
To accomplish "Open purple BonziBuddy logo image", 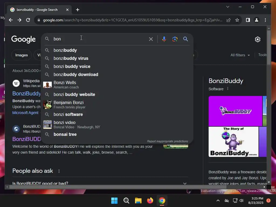I will (x=235, y=111).
